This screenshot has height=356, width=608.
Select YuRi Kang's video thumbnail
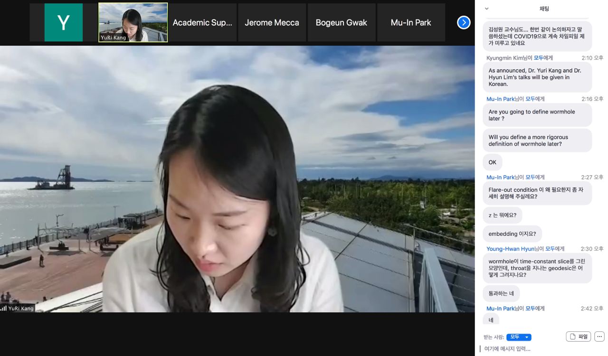[x=133, y=22]
